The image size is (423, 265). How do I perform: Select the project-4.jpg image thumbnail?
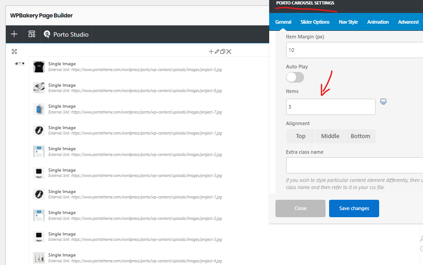point(39,258)
